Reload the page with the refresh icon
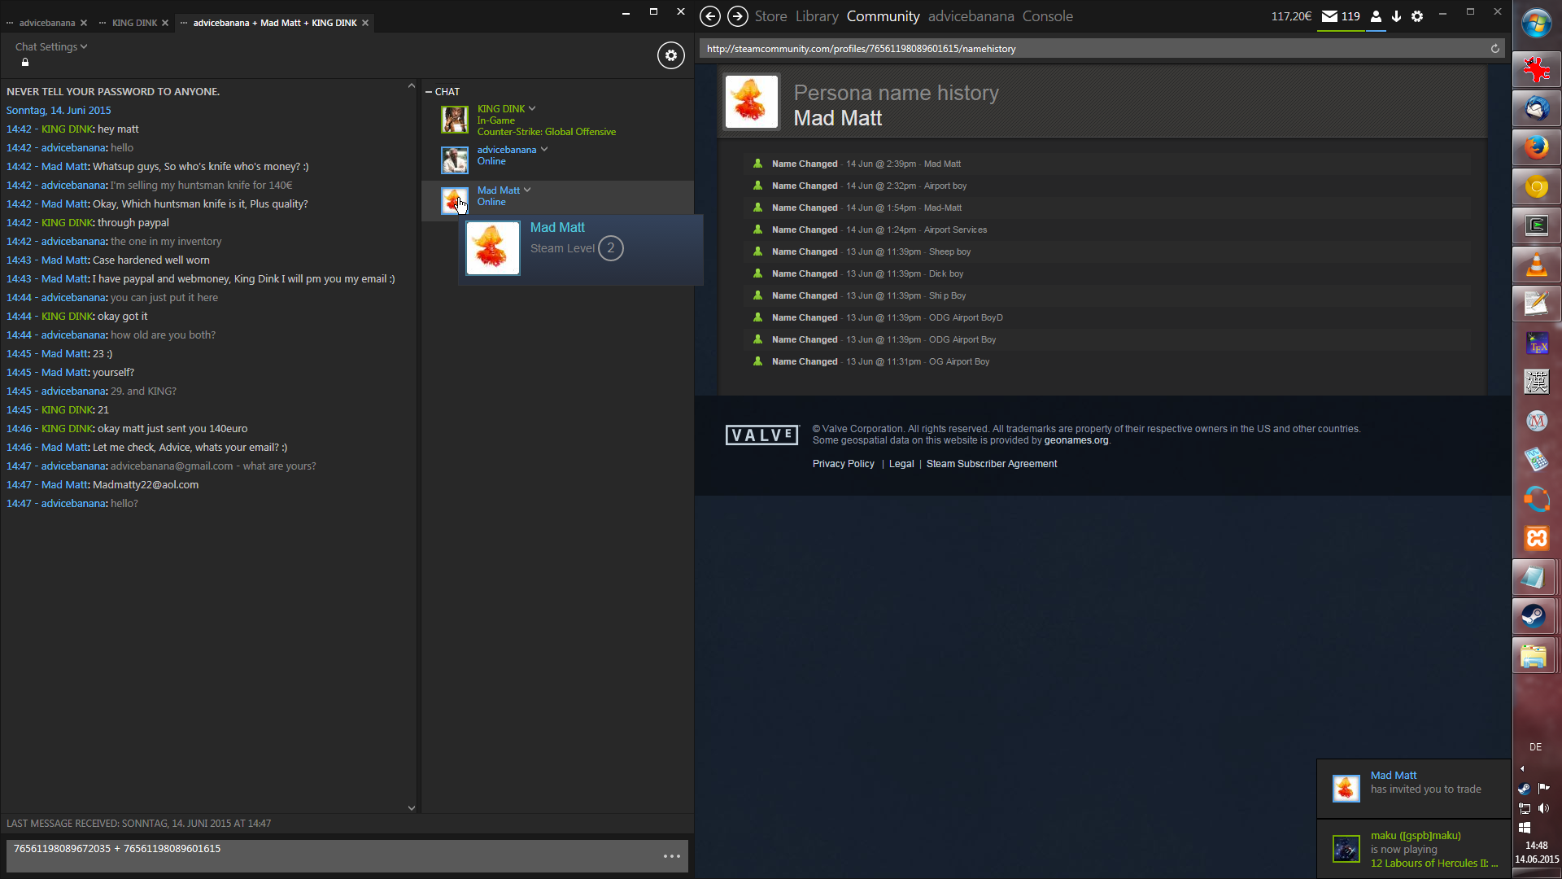1562x879 pixels. pyautogui.click(x=1494, y=49)
